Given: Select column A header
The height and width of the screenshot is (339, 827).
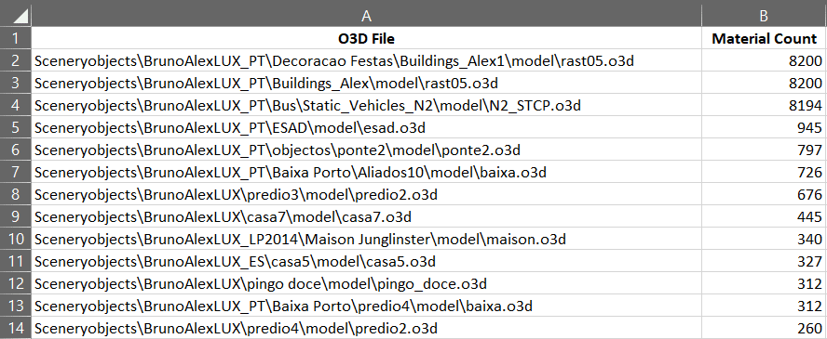Looking at the screenshot, I should coord(366,16).
